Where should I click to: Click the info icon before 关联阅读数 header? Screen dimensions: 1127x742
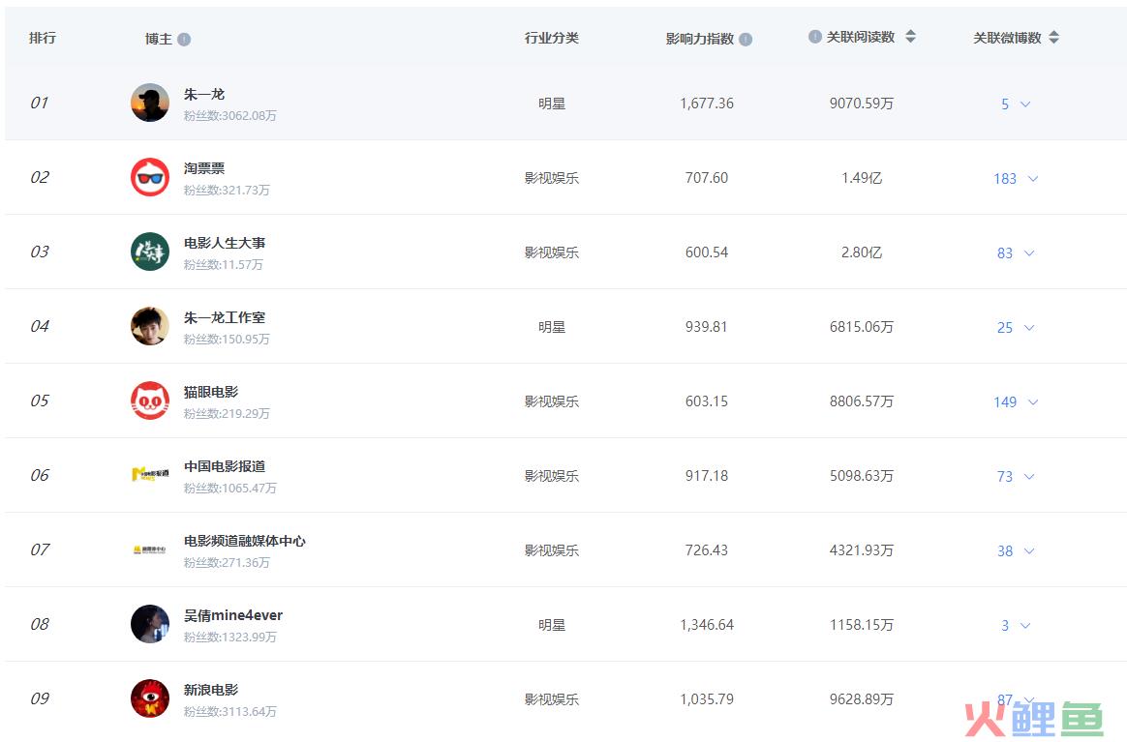(815, 37)
